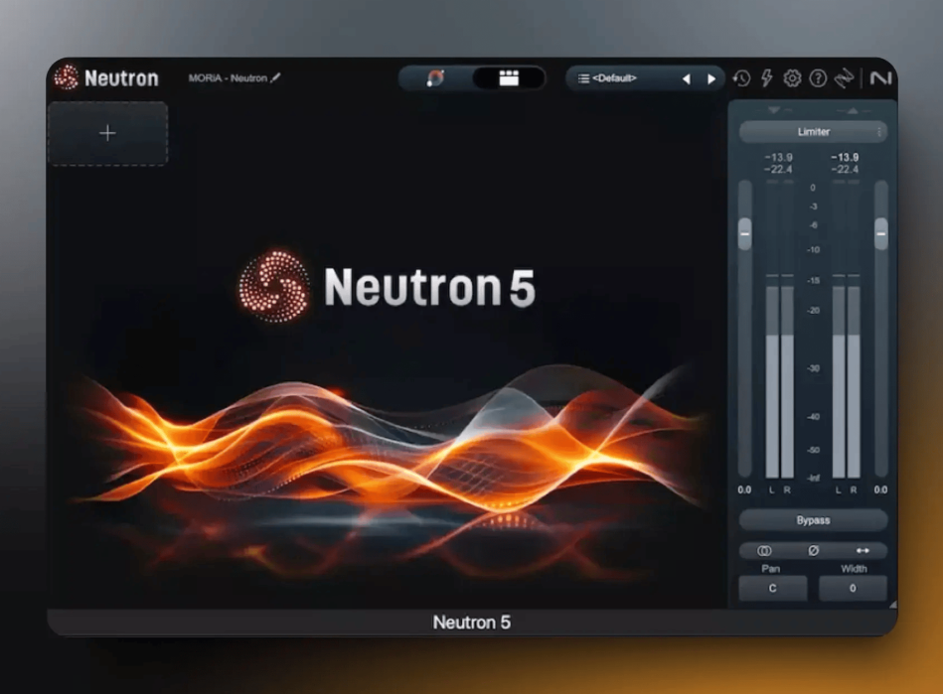
Task: Reset output peak reading -13.9
Action: (x=845, y=158)
